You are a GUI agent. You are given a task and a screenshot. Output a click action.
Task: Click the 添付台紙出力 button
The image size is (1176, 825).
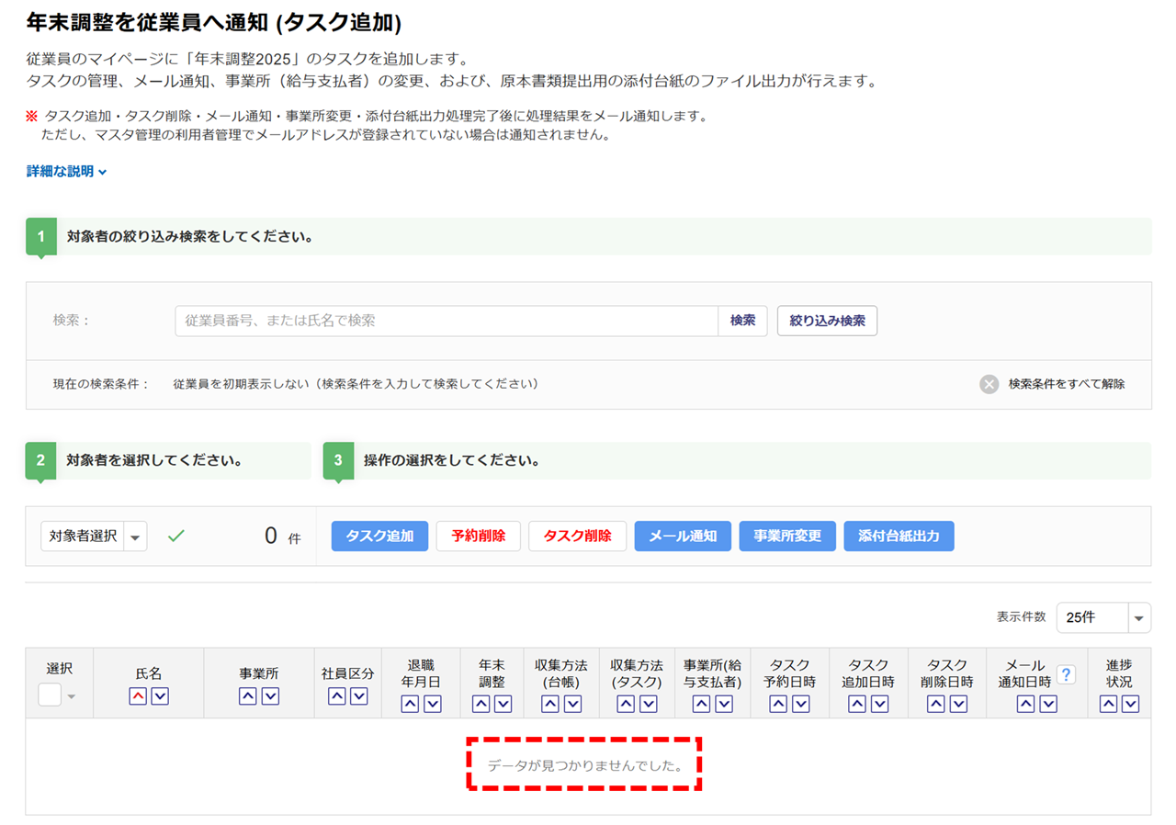coord(899,537)
